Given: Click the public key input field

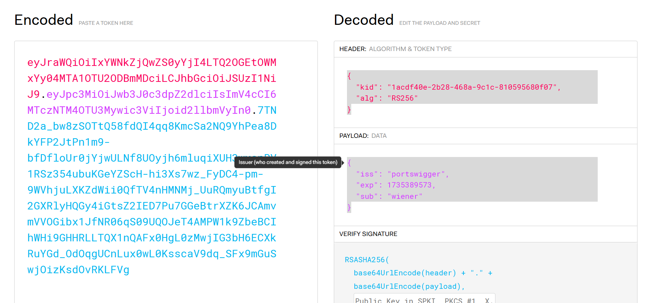Looking at the screenshot, I should click(424, 299).
